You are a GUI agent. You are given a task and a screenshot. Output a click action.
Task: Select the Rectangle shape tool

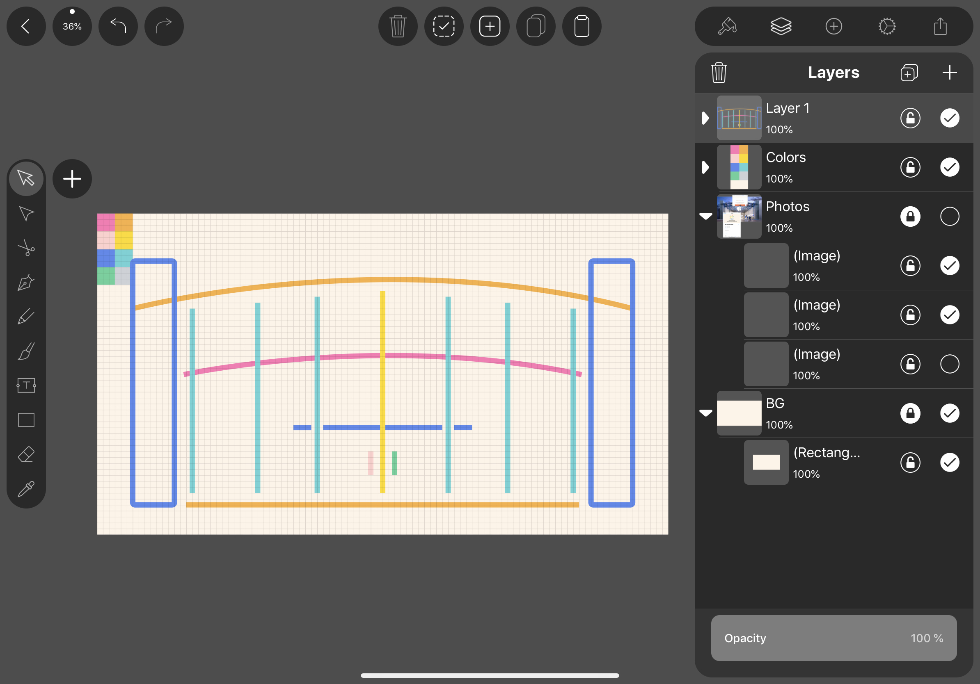tap(26, 420)
